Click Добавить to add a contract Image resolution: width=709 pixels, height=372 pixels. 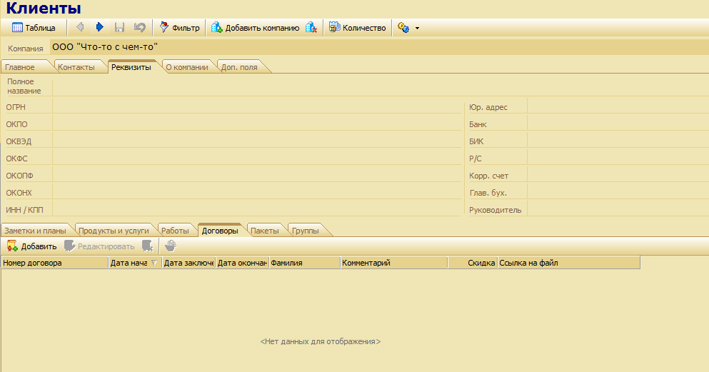pyautogui.click(x=31, y=246)
